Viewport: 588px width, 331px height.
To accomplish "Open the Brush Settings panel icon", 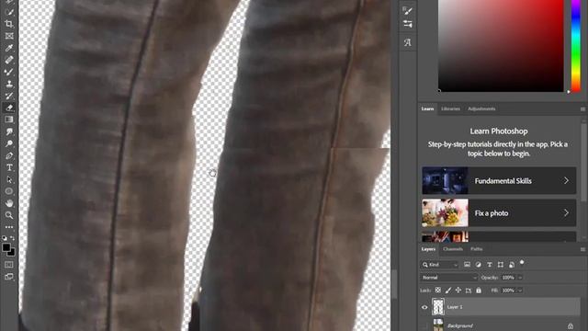I will point(408,10).
